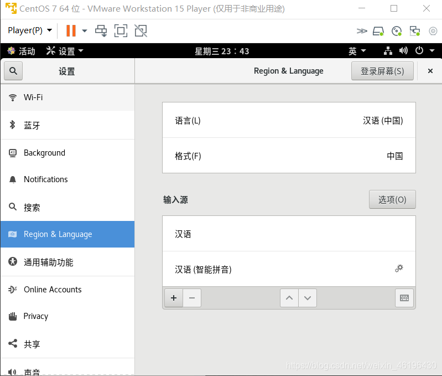
Task: Click the search button in Settings sidebar
Action: (x=13, y=71)
